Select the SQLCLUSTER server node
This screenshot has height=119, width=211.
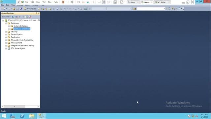point(24,20)
